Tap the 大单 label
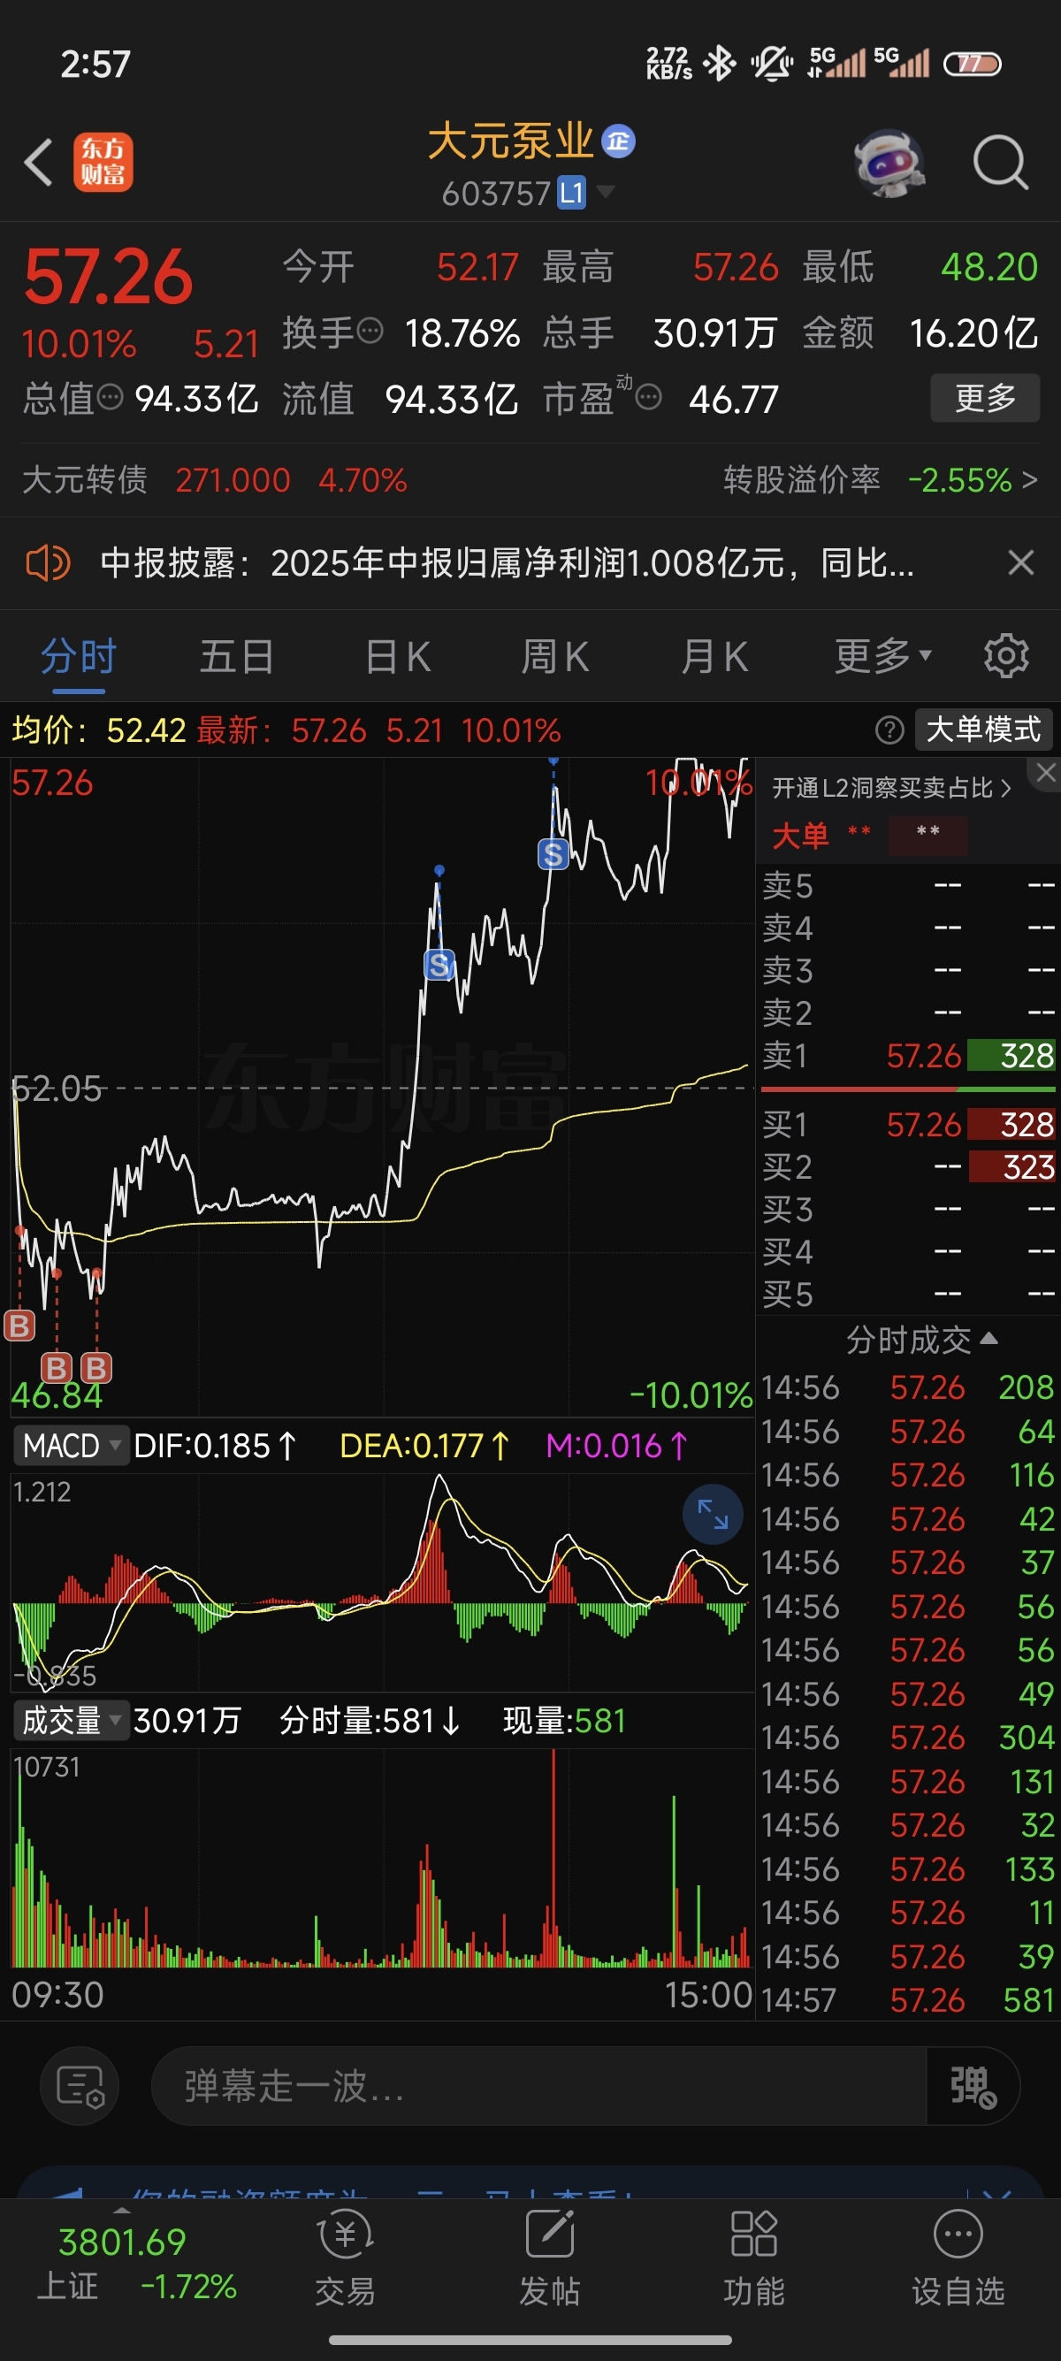 (800, 835)
